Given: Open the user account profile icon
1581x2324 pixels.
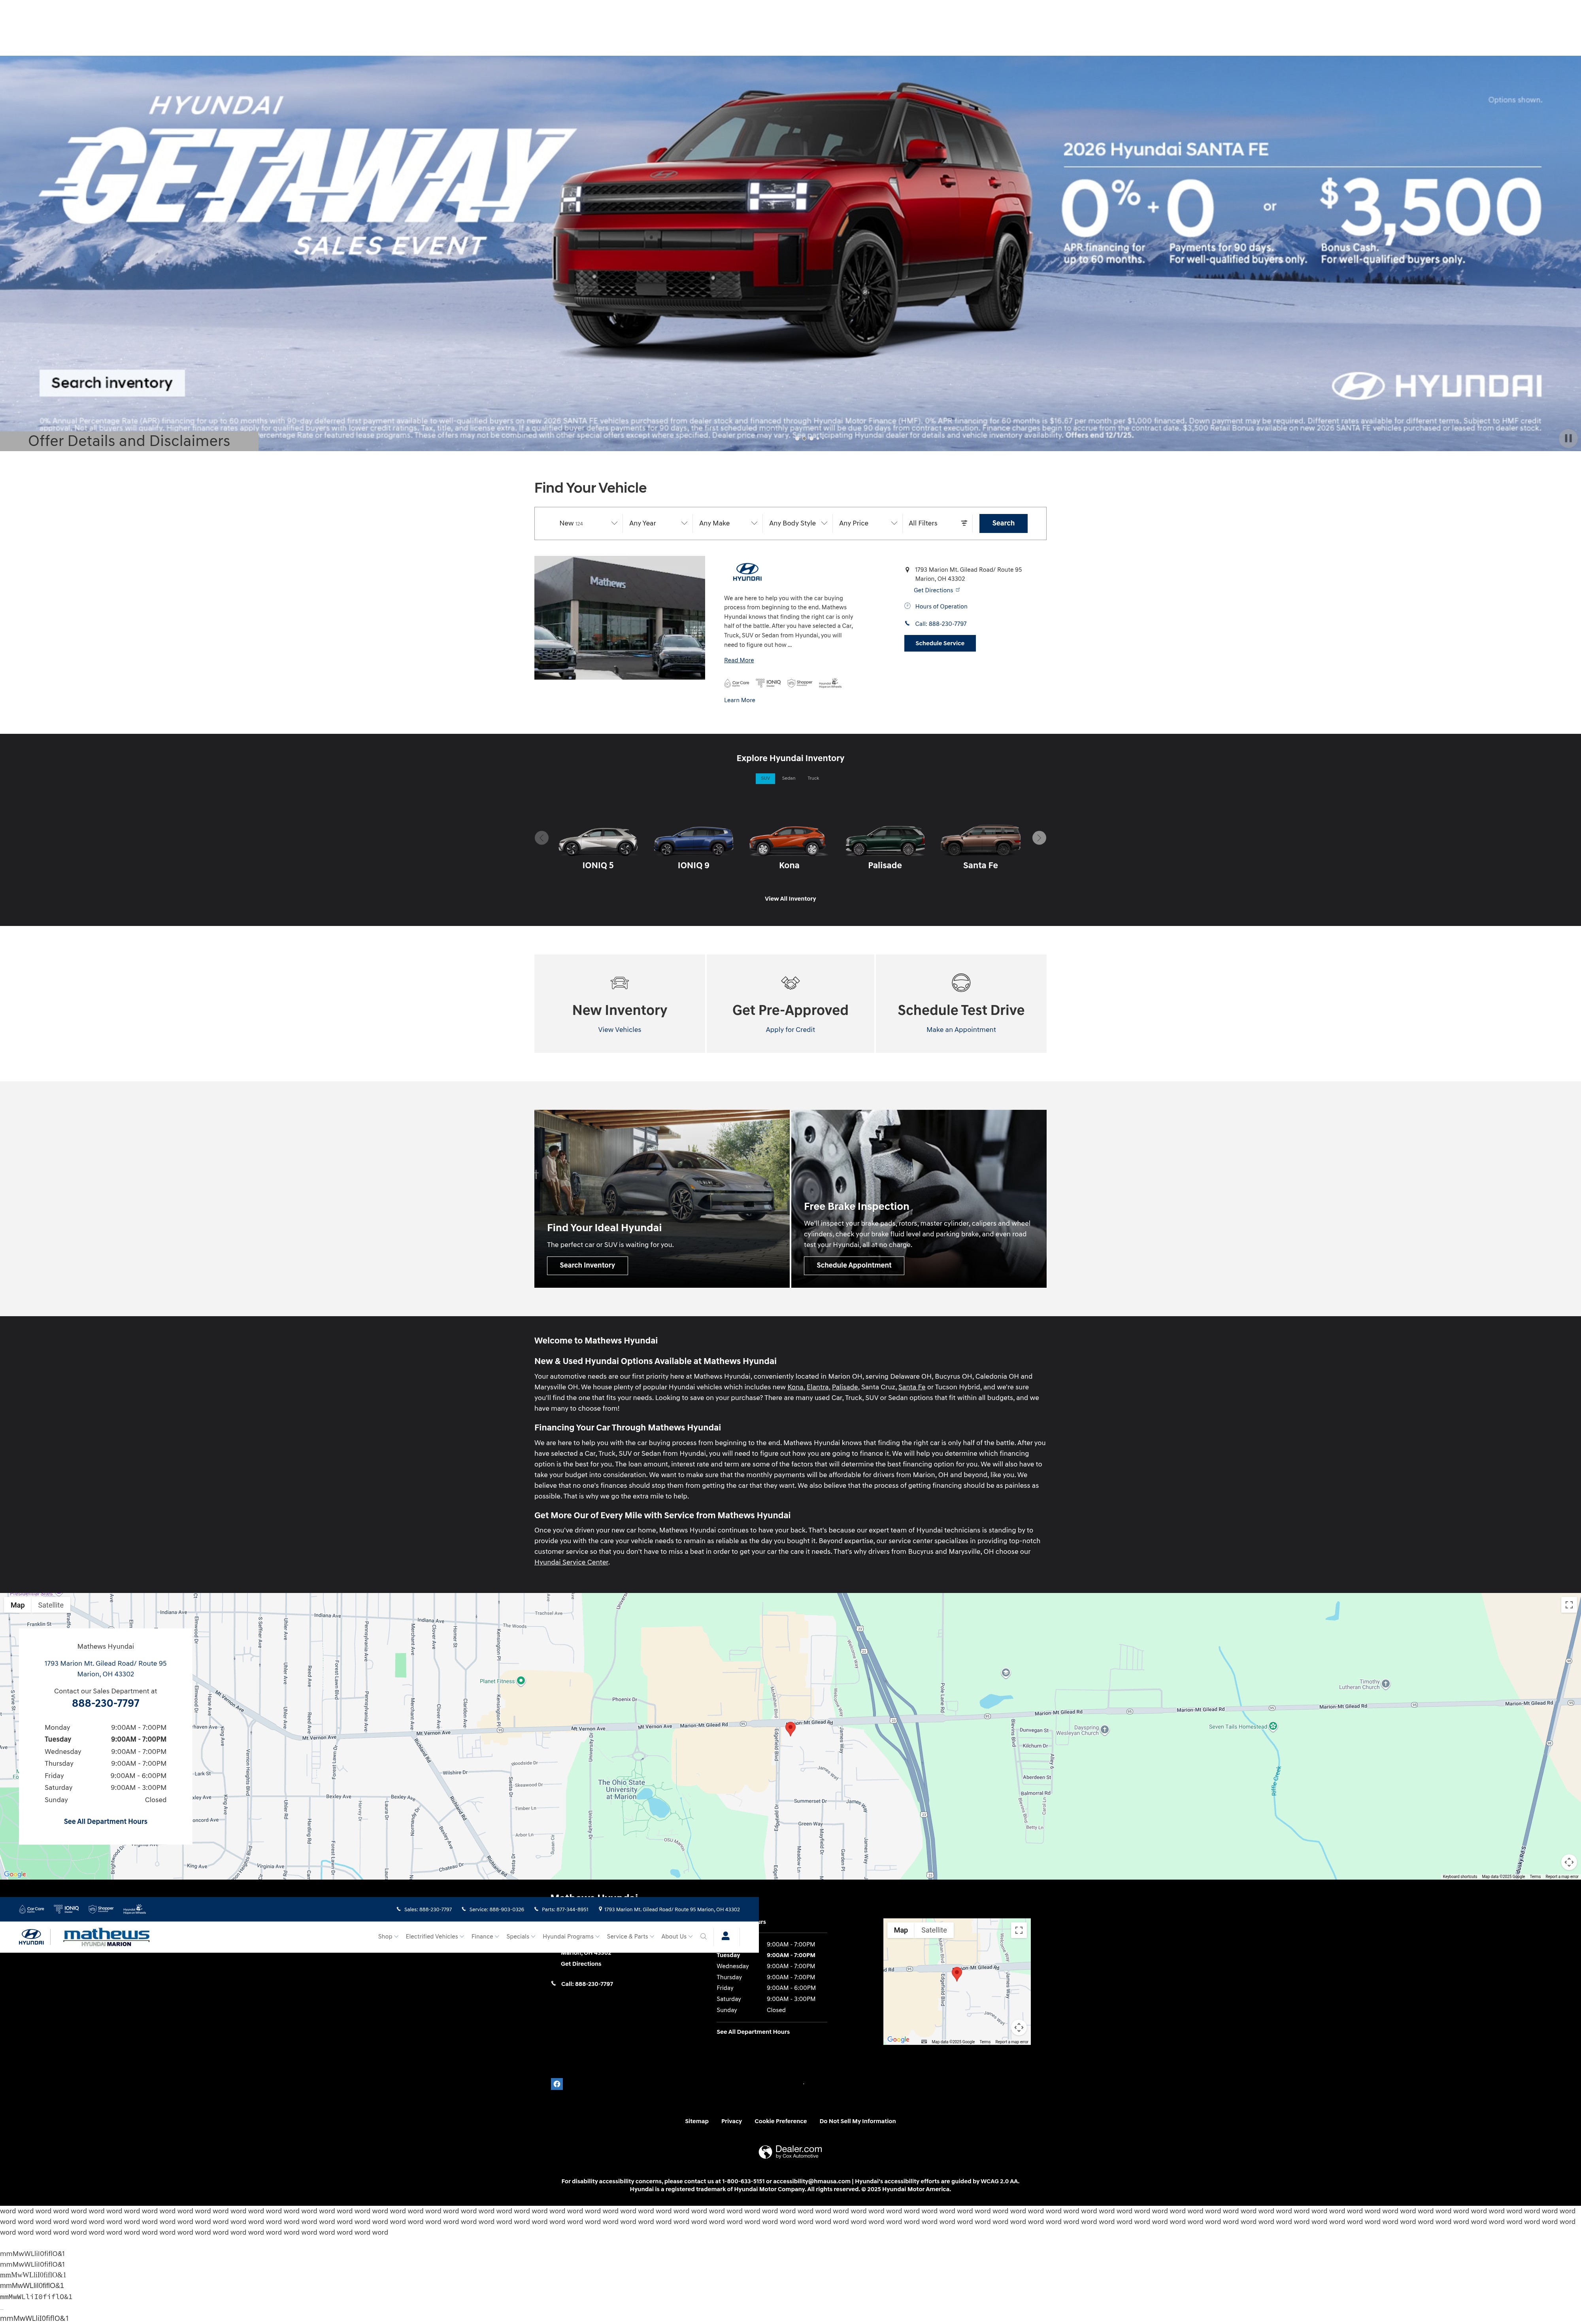Looking at the screenshot, I should 726,1937.
